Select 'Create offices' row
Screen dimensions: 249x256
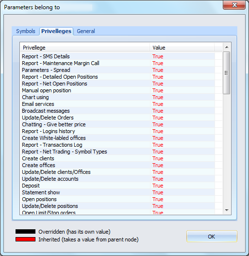(117, 165)
